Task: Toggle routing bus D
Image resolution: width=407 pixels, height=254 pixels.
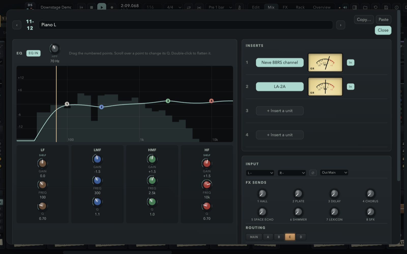Action: (x=301, y=237)
